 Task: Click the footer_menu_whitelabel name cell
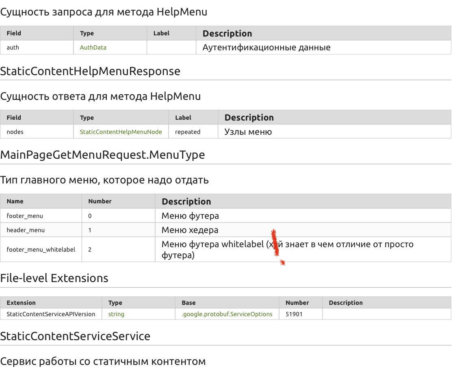click(41, 250)
